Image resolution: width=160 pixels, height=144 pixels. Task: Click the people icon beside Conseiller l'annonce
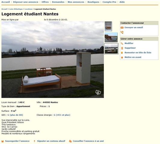[x=70, y=141]
